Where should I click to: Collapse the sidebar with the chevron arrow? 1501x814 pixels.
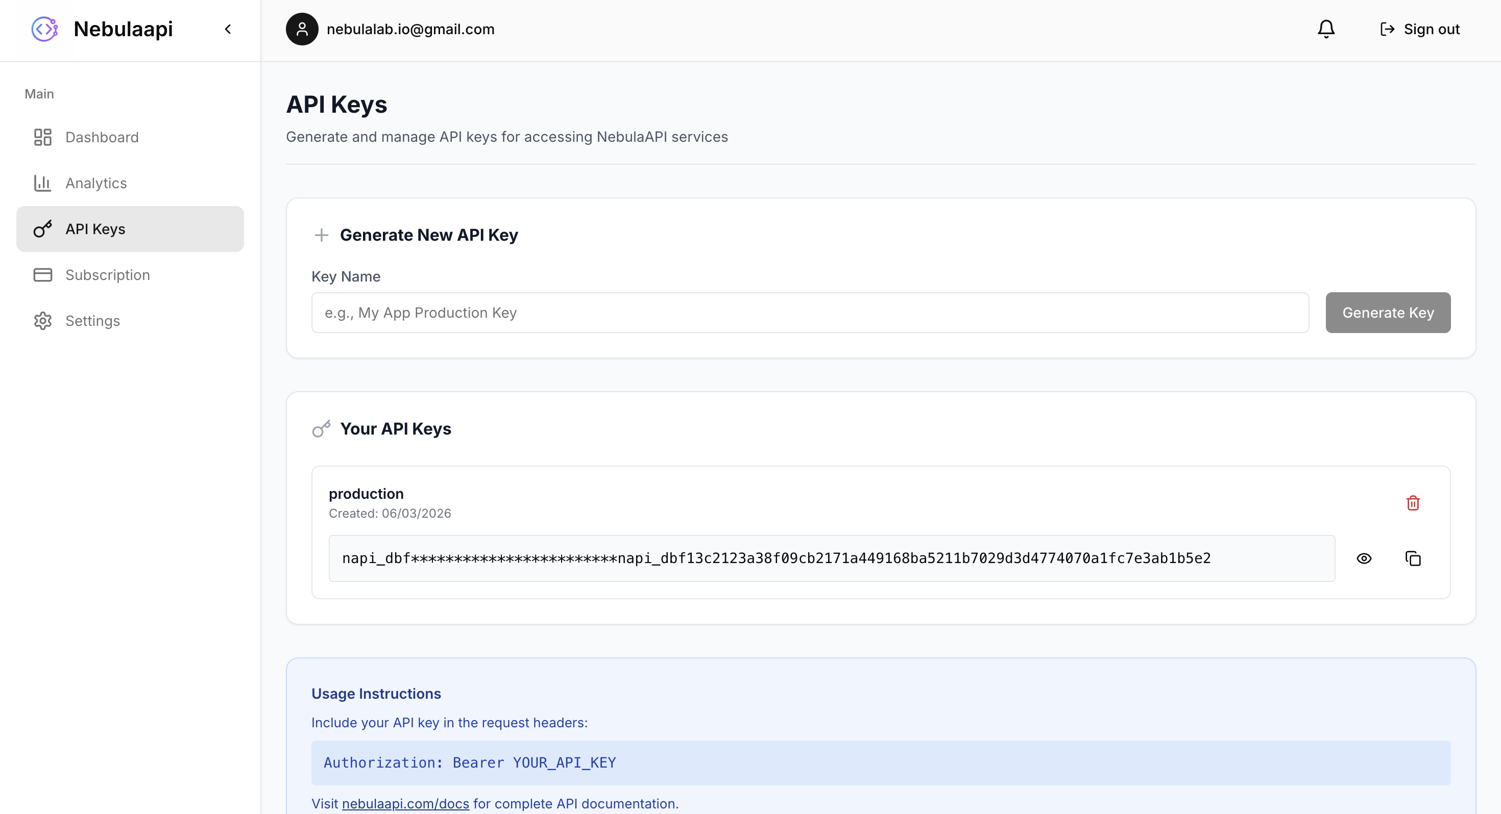click(228, 29)
